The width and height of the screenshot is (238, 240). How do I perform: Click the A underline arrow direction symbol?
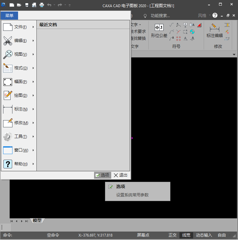185,38
